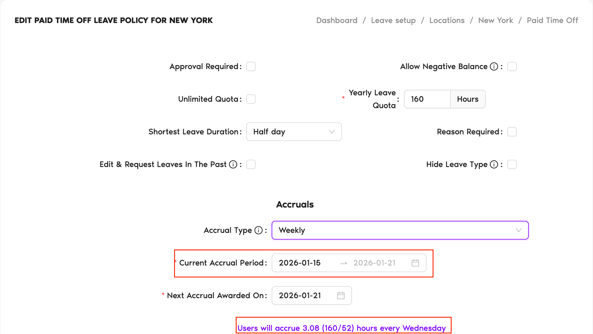593x334 pixels.
Task: Open the Next Accrual Awarded On calendar icon
Action: [341, 296]
